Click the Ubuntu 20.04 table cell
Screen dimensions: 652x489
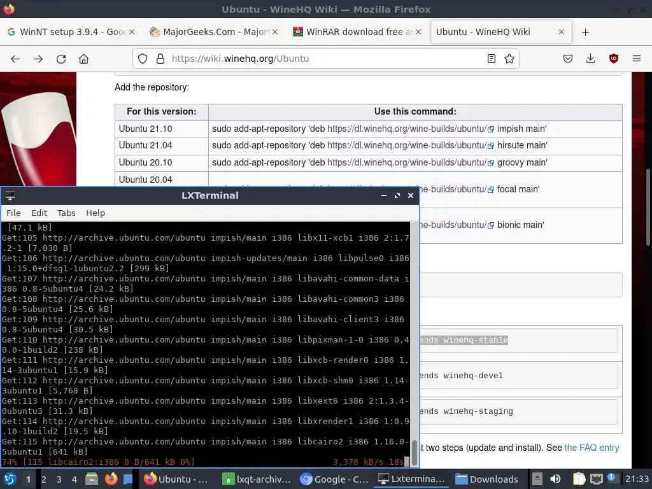click(162, 180)
